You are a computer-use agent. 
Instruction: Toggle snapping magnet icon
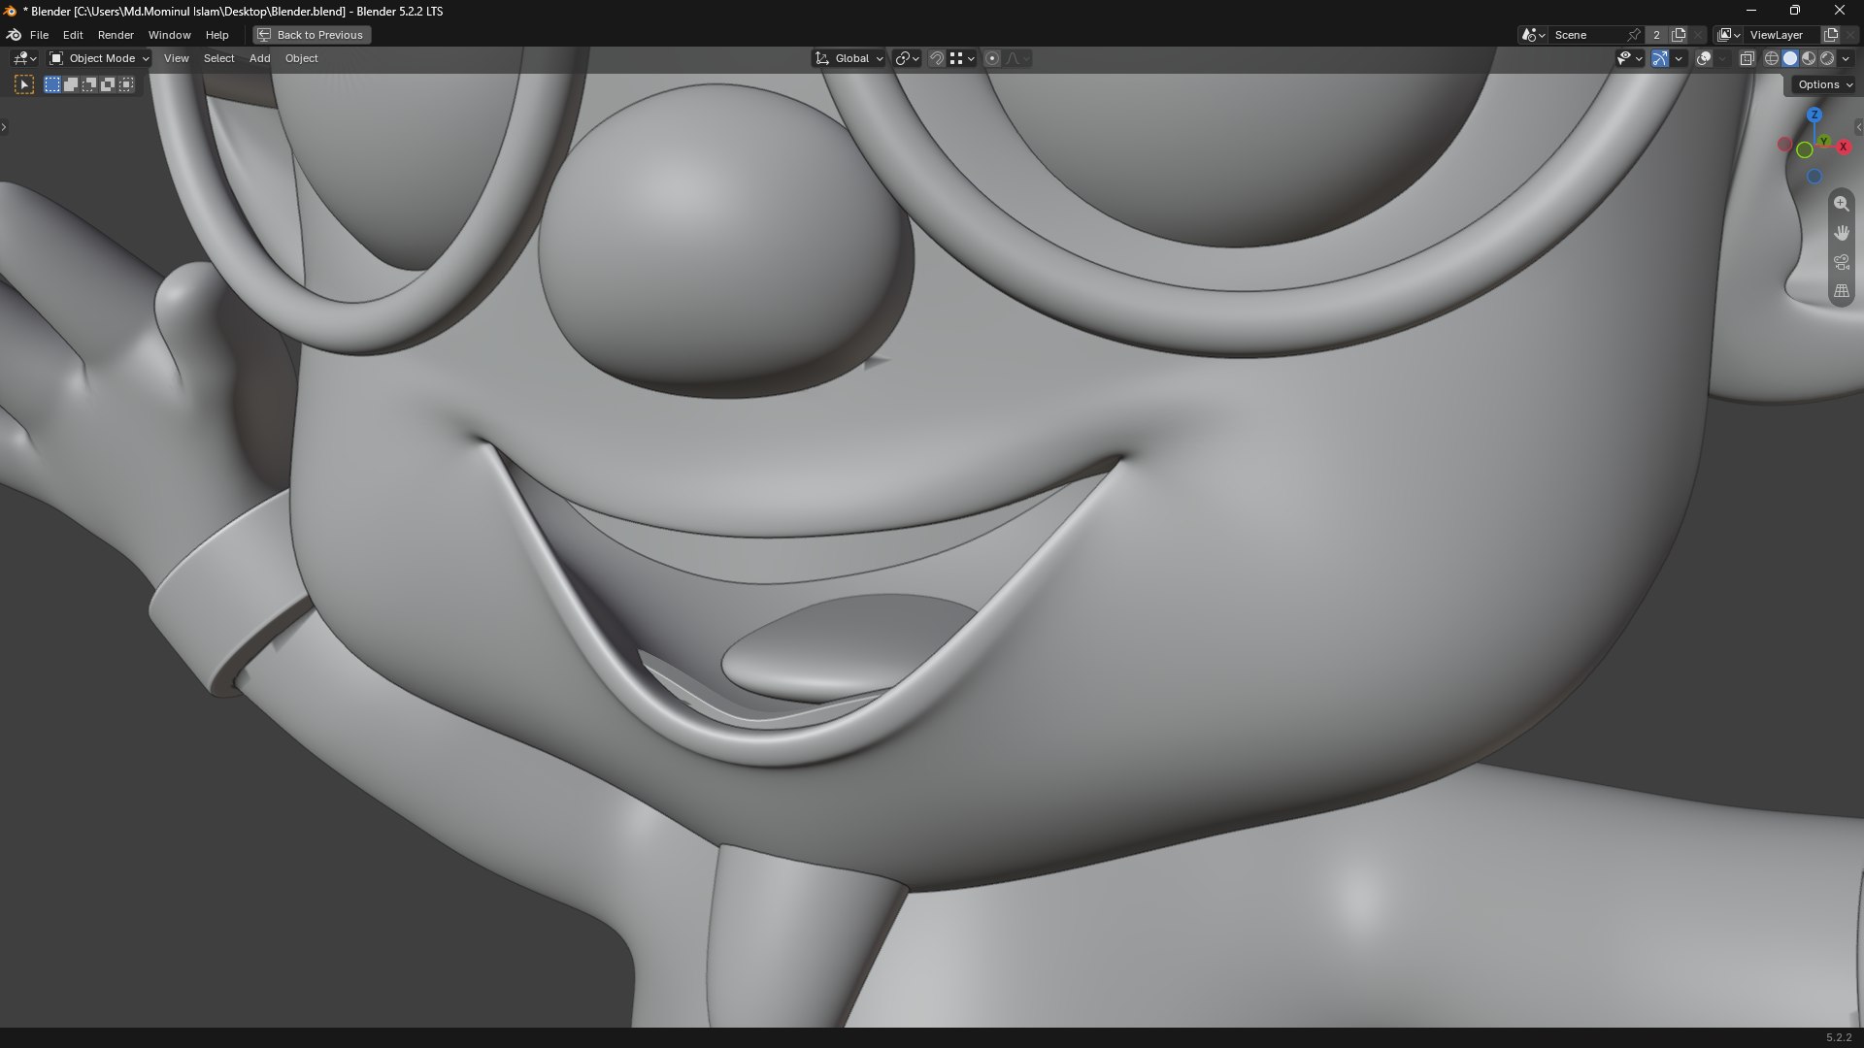[936, 58]
